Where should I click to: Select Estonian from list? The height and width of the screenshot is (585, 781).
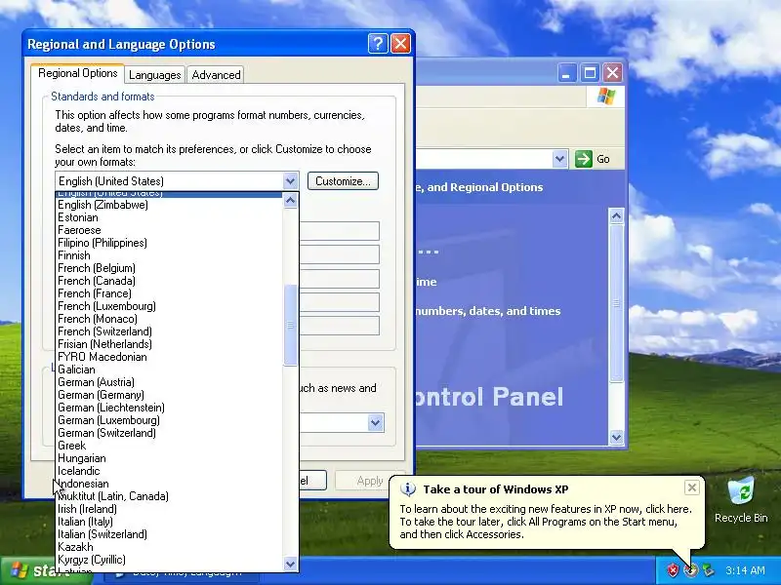pyautogui.click(x=169, y=217)
